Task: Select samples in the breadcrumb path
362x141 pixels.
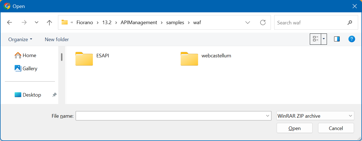Action: point(175,22)
